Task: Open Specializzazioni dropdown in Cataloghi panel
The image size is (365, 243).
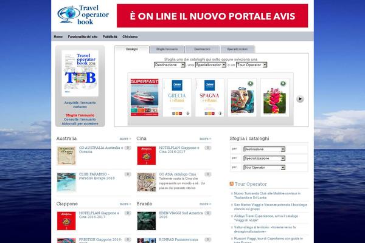Action: click(x=210, y=65)
